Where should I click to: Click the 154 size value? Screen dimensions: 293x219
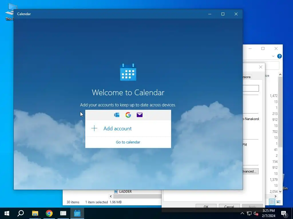tap(275, 162)
